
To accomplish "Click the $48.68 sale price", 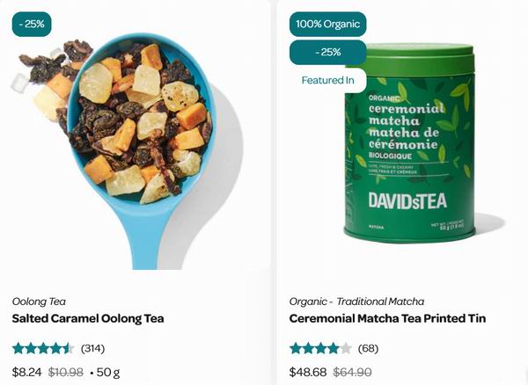I will click(x=308, y=372).
